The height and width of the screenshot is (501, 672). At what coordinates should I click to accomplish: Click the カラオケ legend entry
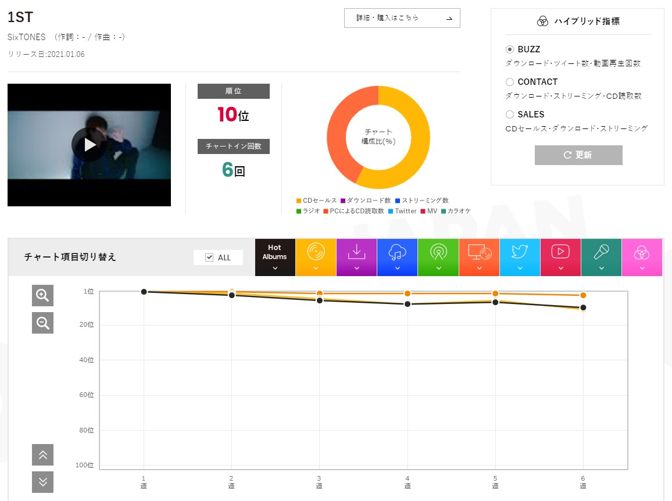(x=456, y=212)
